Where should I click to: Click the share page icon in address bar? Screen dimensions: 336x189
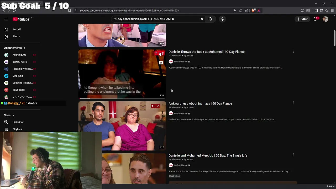(x=247, y=10)
